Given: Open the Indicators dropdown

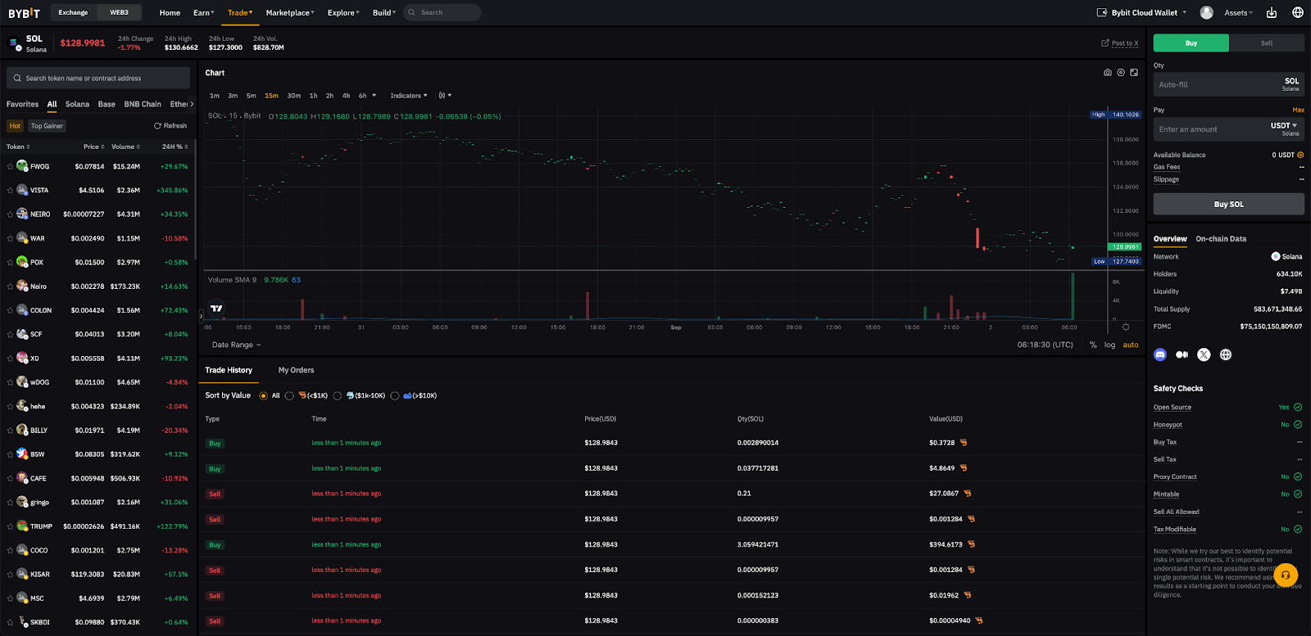Looking at the screenshot, I should [x=409, y=96].
